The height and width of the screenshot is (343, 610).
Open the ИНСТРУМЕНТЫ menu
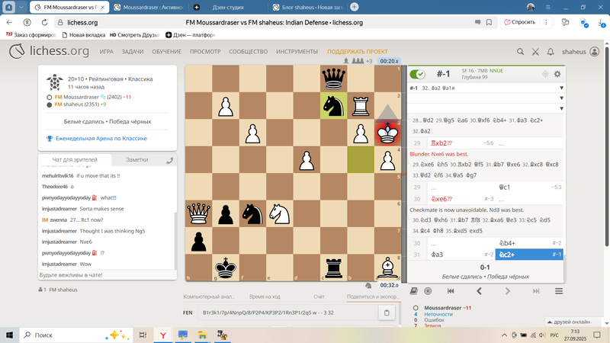click(297, 51)
